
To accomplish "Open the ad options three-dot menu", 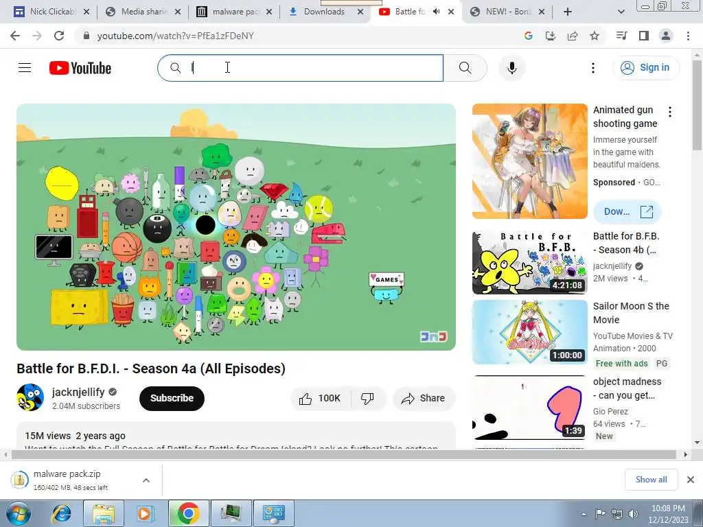I will pos(670,112).
